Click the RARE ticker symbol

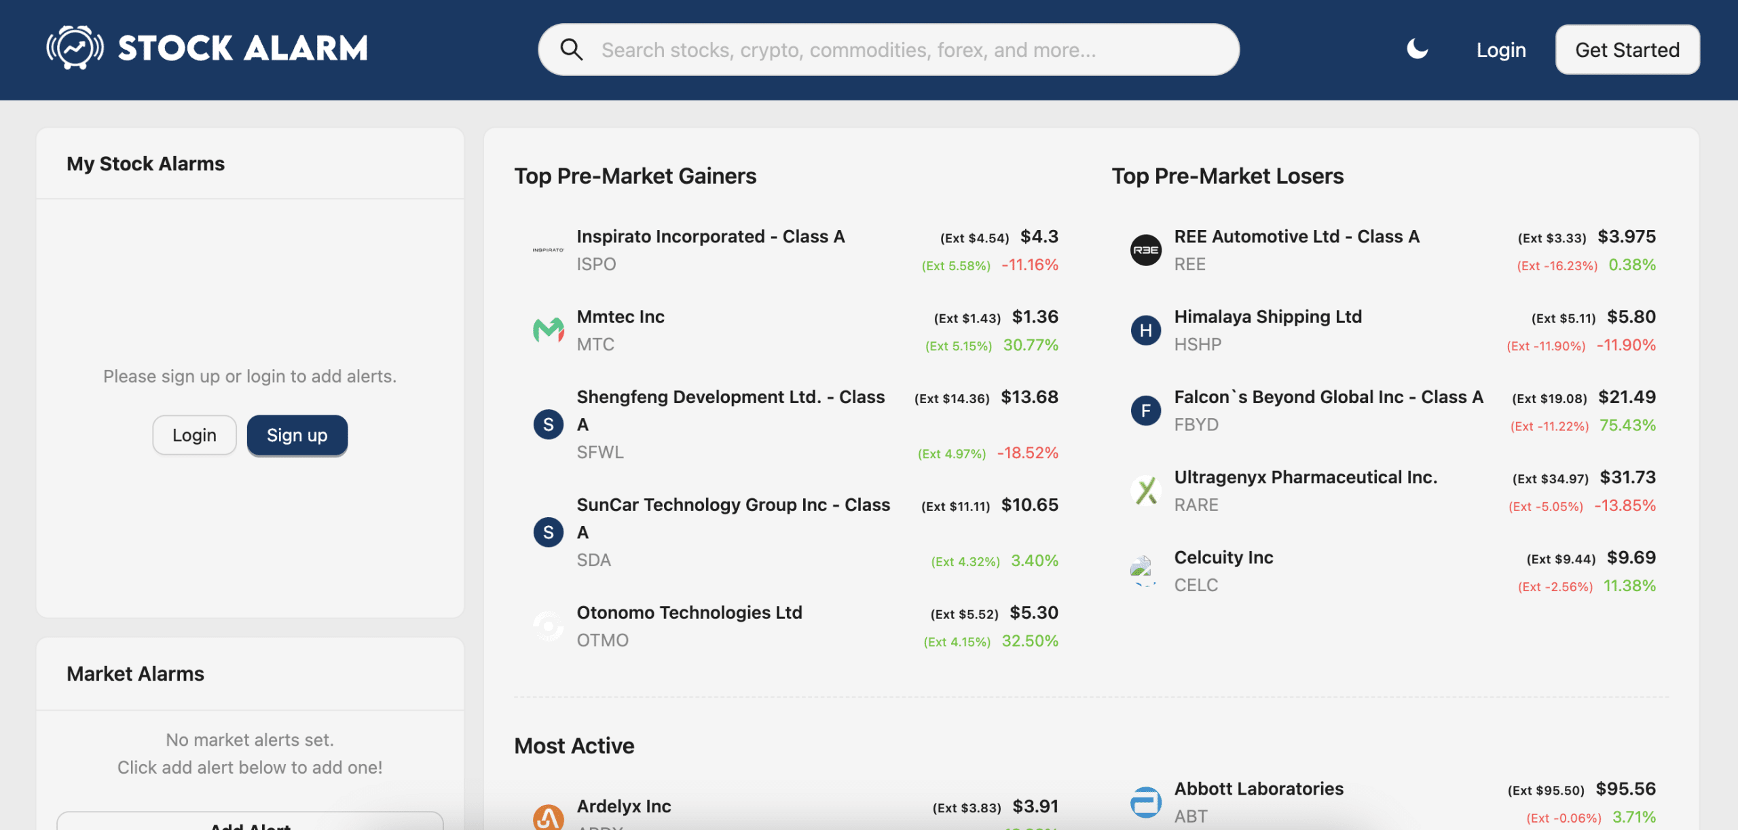(x=1196, y=505)
